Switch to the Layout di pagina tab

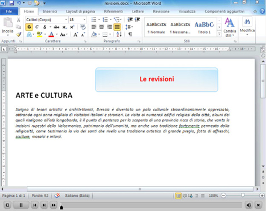80,11
